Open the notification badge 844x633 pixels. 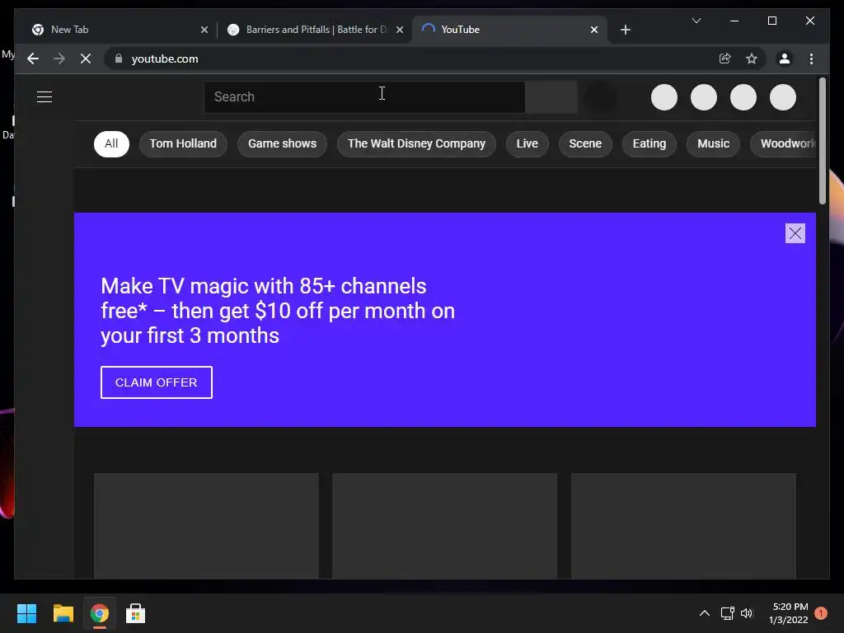[821, 613]
